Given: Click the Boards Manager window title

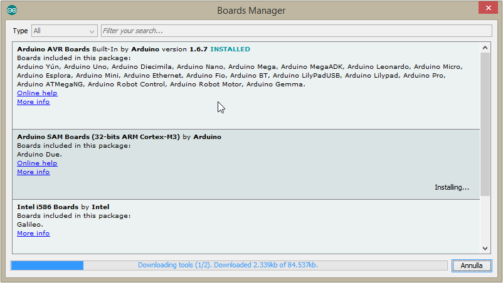Looking at the screenshot, I should tap(251, 11).
